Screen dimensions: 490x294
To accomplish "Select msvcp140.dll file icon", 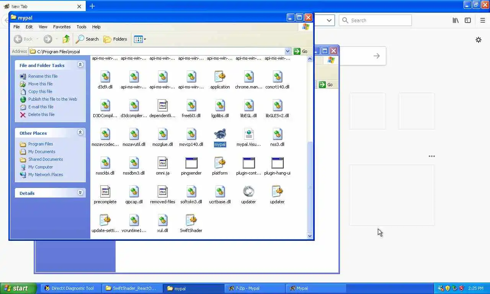I will (191, 134).
